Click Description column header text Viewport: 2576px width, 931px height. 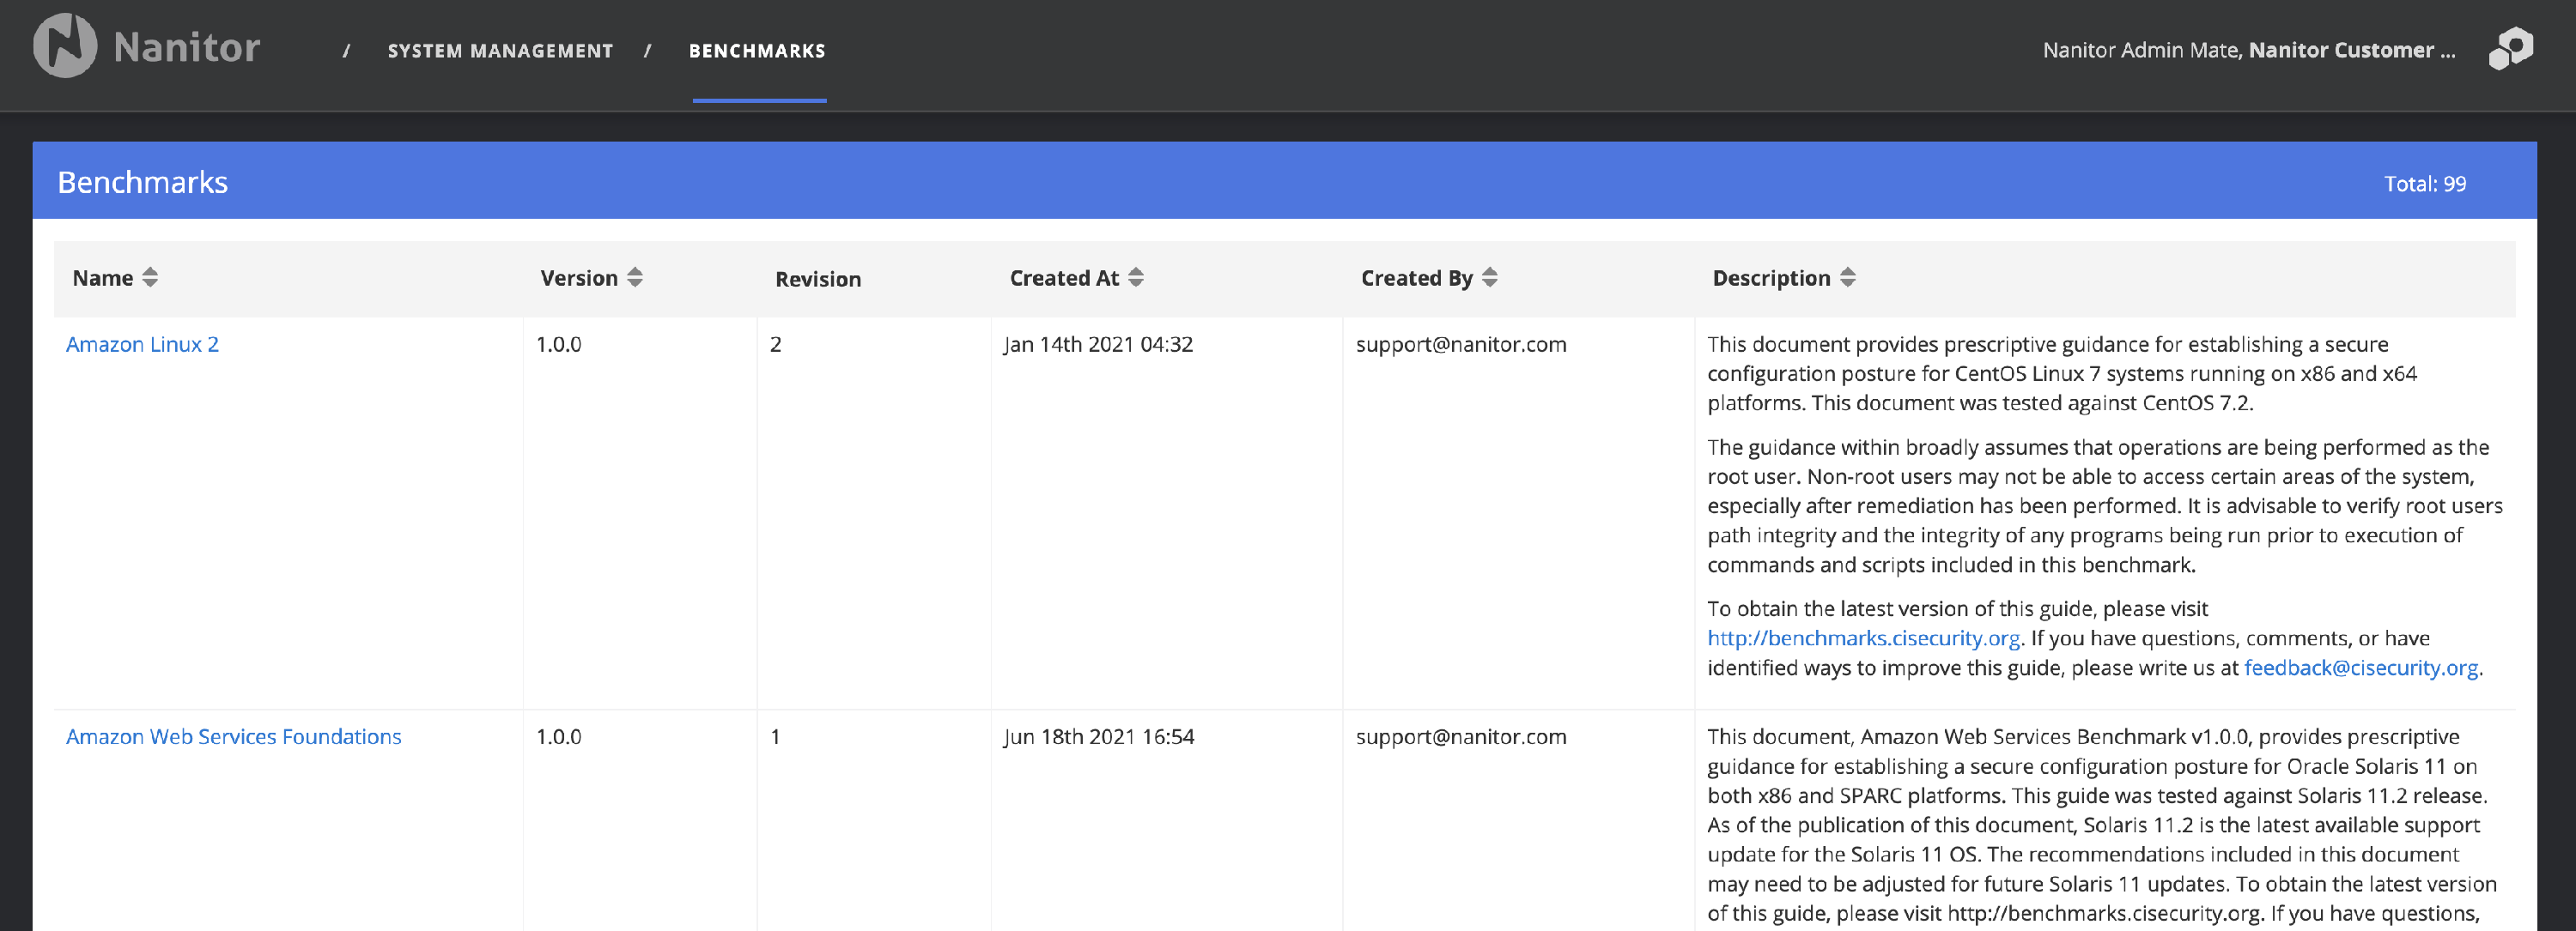[x=1770, y=278]
